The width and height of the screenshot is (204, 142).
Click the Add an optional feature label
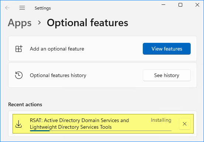[x=57, y=49]
